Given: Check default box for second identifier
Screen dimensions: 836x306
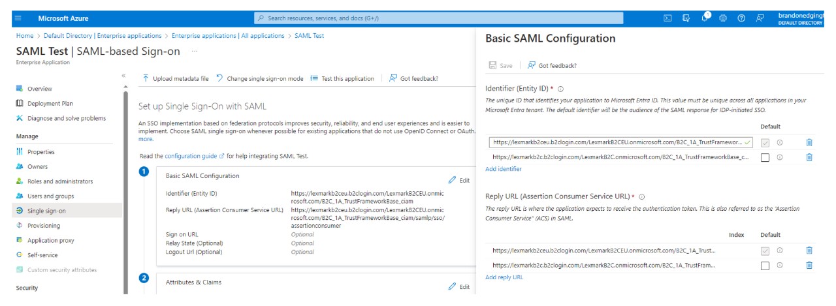Looking at the screenshot, I should 765,157.
